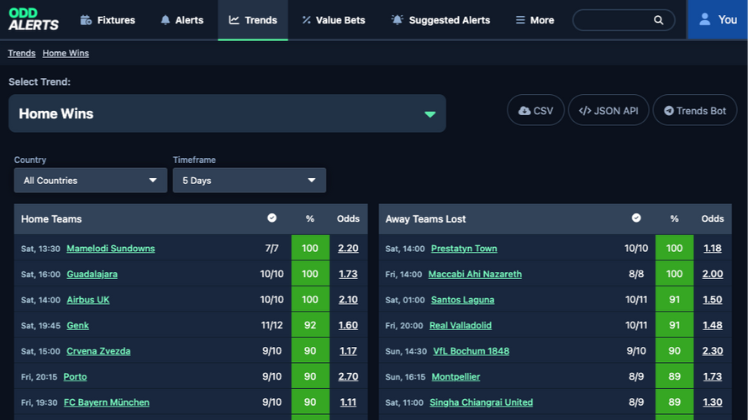
Task: Open the JSON API button
Action: 608,111
